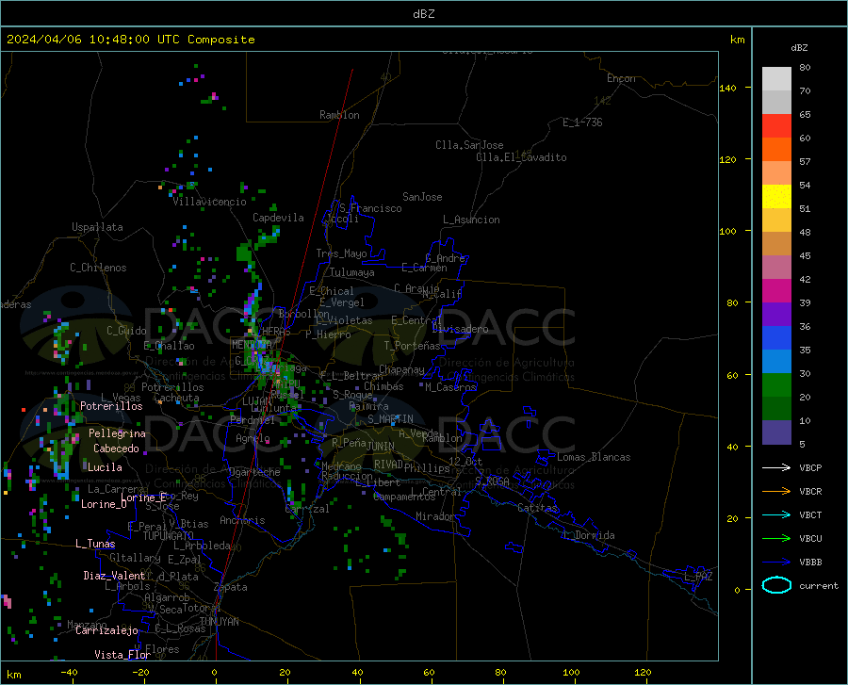This screenshot has height=685, width=848.
Task: Click the 120 km horizontal axis tick
Action: [x=643, y=672]
